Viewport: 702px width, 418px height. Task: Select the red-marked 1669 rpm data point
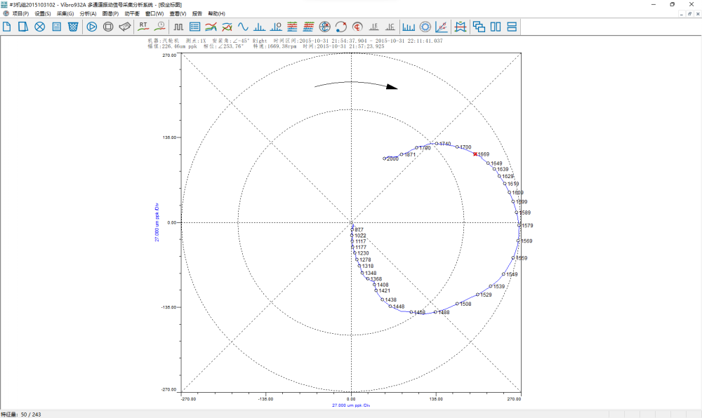475,154
